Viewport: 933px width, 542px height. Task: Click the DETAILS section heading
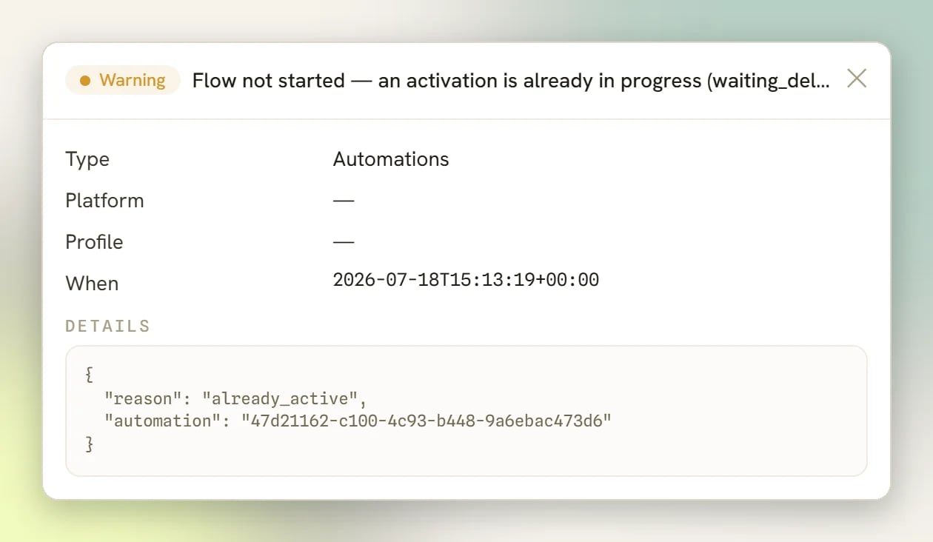tap(108, 326)
